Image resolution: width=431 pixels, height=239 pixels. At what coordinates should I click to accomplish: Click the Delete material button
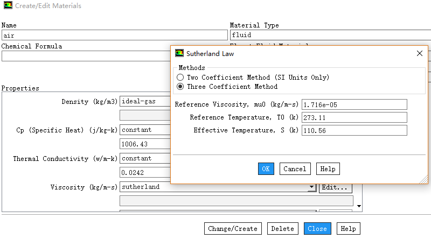pyautogui.click(x=282, y=229)
